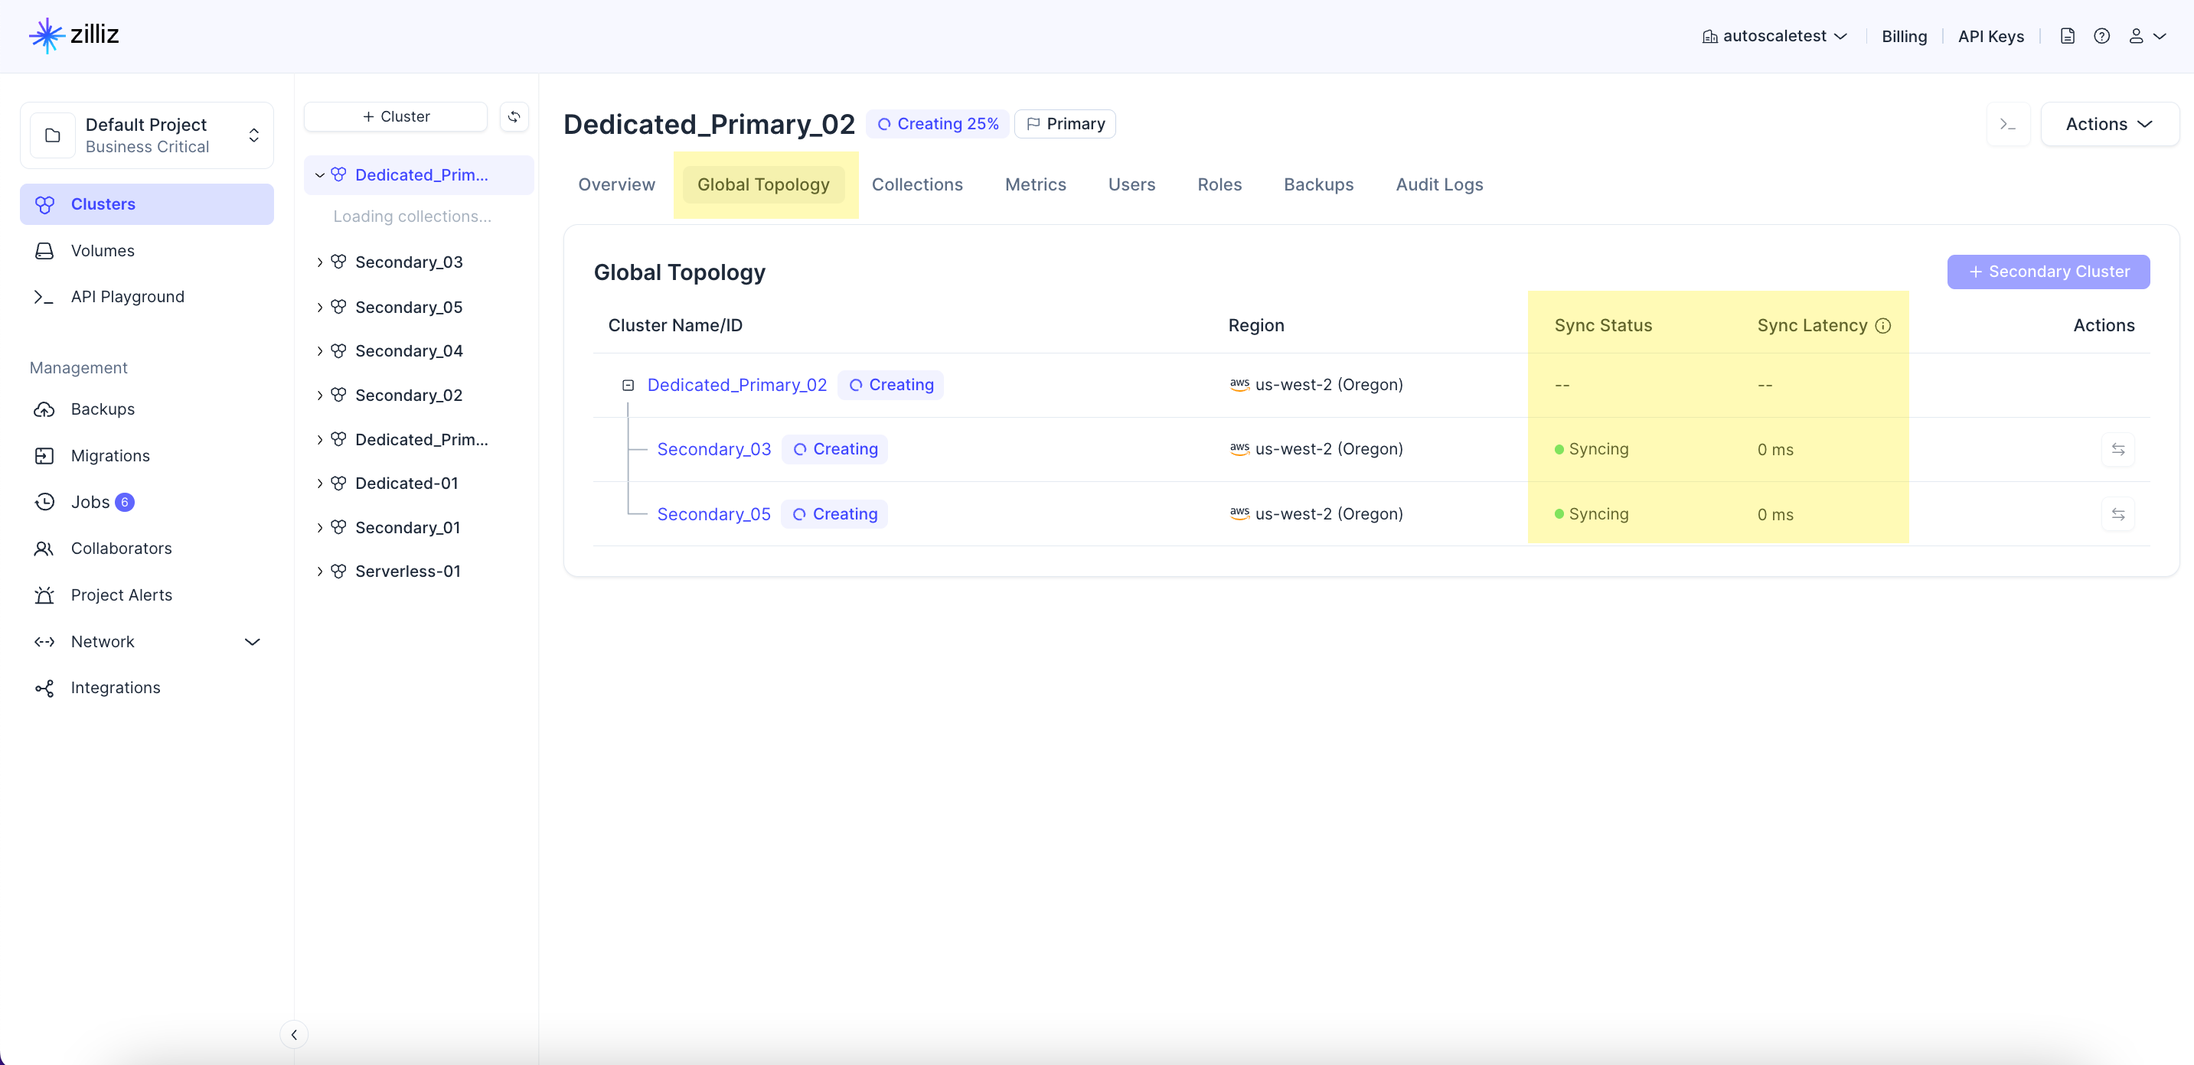Open Jobs in the Management sidebar
2194x1065 pixels.
[x=90, y=502]
